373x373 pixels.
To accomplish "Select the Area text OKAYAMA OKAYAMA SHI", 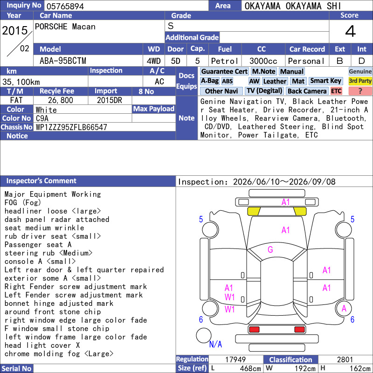I will pos(293,6).
